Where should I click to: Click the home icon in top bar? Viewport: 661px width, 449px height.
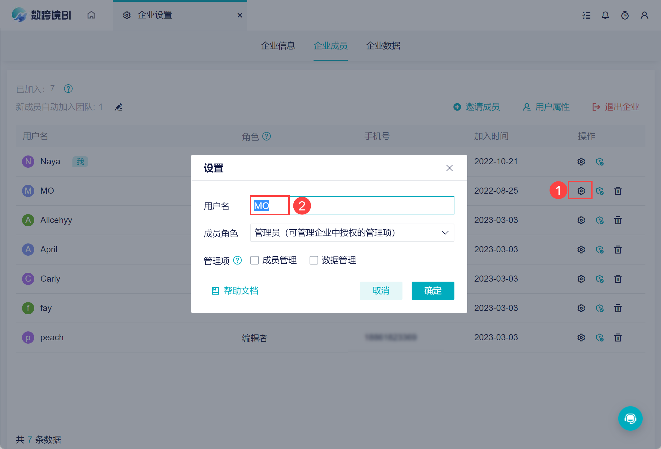[91, 15]
